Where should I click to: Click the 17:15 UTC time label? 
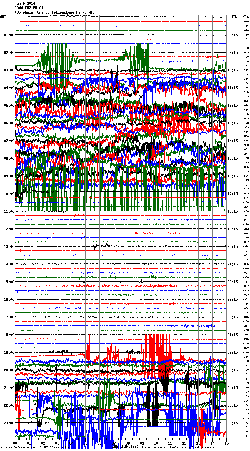233,193
